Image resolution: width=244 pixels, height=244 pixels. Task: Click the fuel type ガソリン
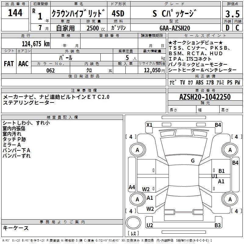coord(118,28)
